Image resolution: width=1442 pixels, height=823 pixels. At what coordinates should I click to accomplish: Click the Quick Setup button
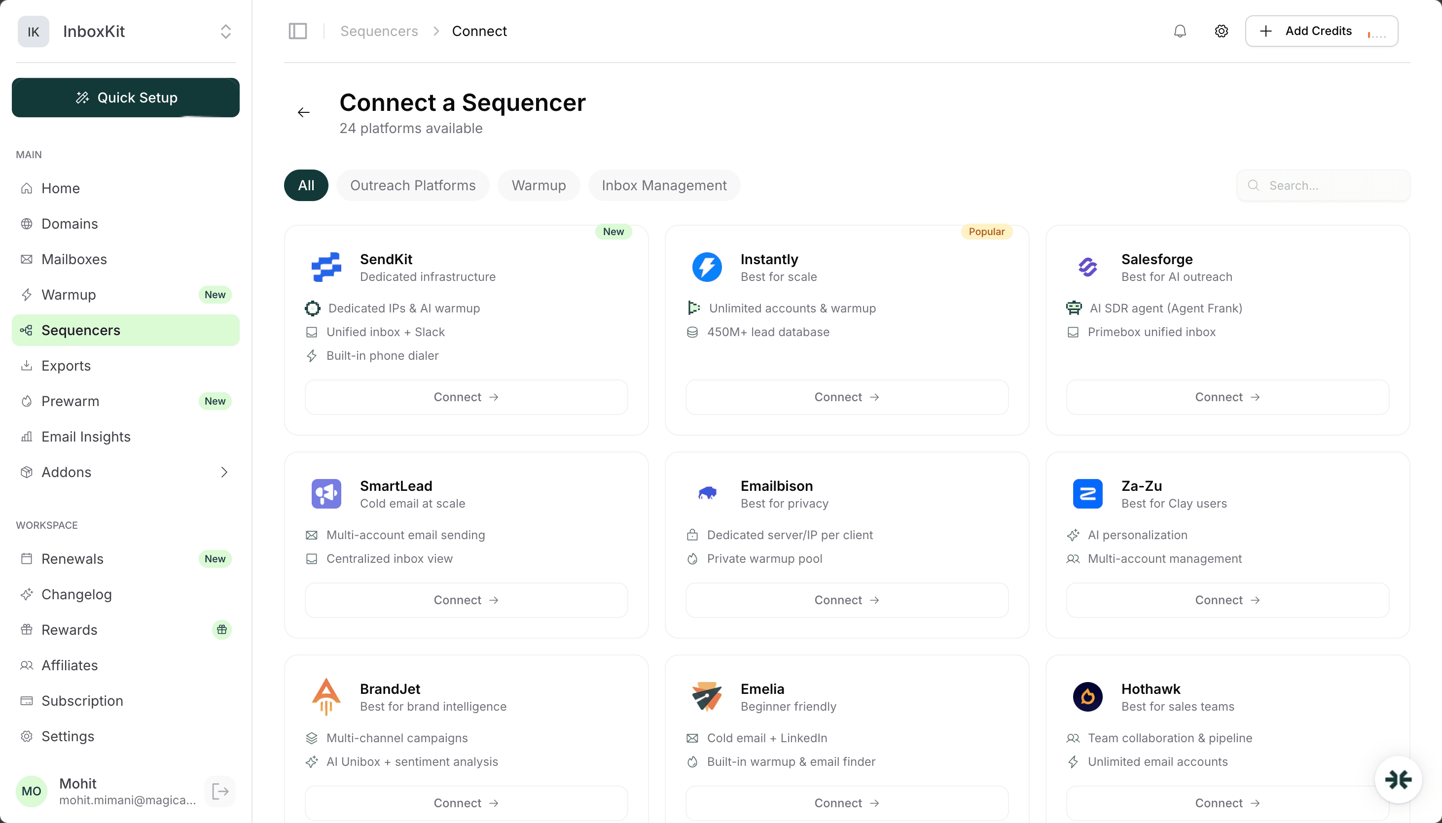[126, 97]
